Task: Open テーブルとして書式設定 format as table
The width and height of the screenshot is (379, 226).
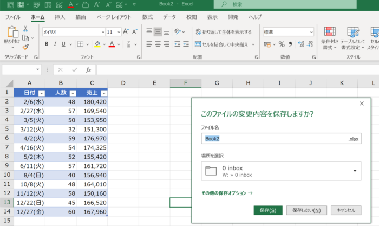Action: click(x=352, y=38)
